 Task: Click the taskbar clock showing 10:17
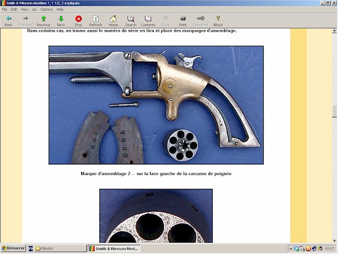click(x=329, y=249)
